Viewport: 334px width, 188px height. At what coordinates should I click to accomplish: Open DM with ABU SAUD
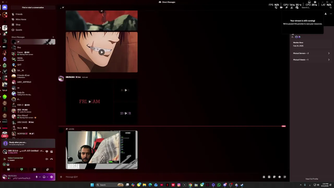(x=33, y=122)
